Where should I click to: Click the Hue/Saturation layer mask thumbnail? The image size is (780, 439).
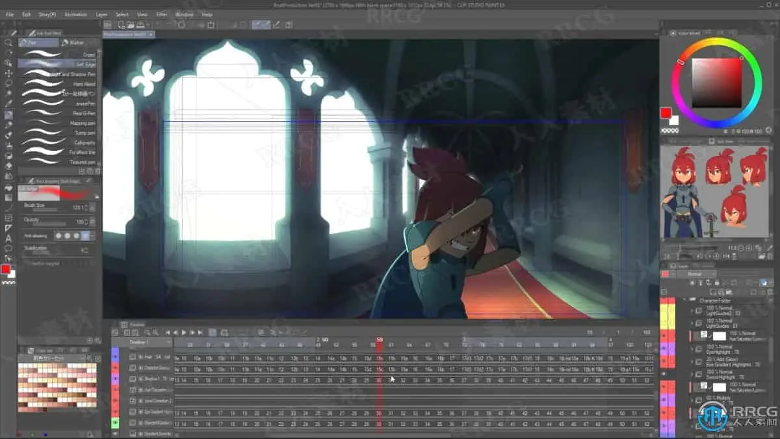pos(719,336)
